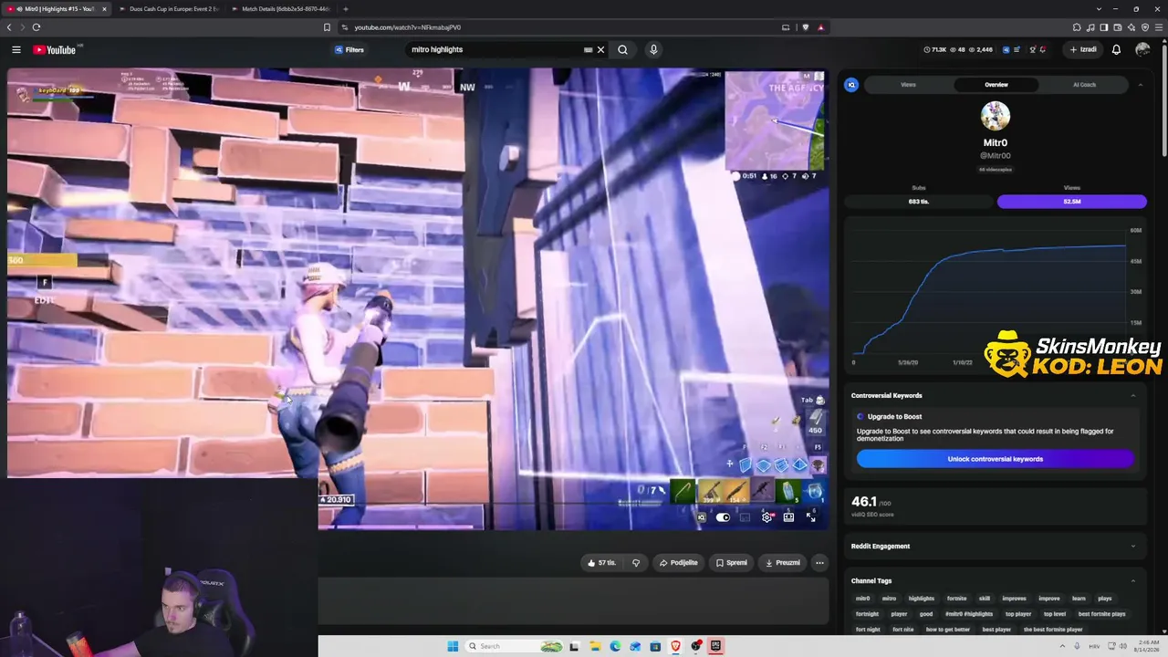Collapse the Controversial Keywords section

pyautogui.click(x=1133, y=395)
